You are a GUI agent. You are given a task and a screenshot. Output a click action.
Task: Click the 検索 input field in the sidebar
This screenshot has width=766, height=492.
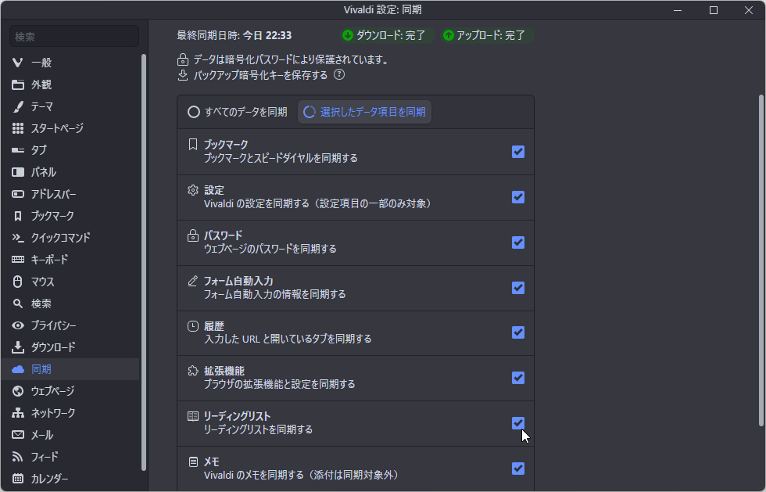point(73,36)
